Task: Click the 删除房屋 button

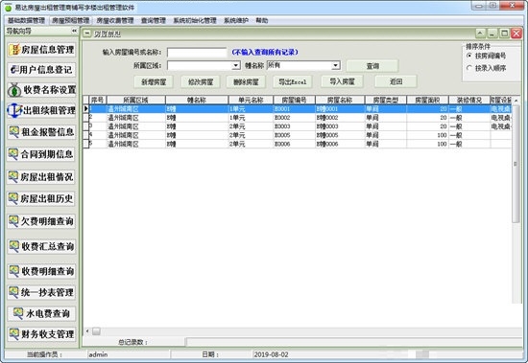Action: point(246,81)
